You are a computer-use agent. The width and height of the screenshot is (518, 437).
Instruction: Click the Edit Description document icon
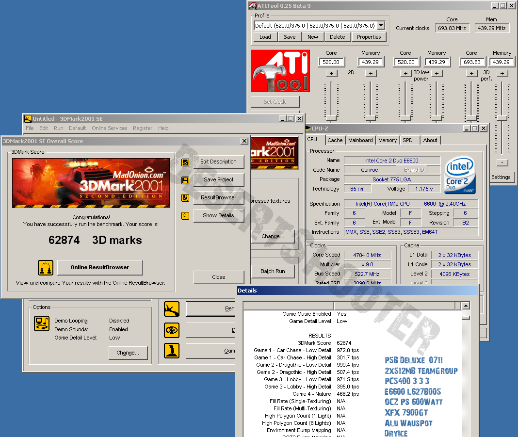[x=185, y=162]
